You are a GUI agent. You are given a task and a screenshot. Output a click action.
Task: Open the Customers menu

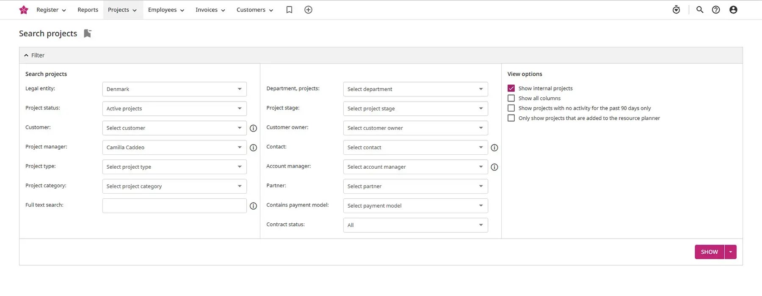[255, 10]
